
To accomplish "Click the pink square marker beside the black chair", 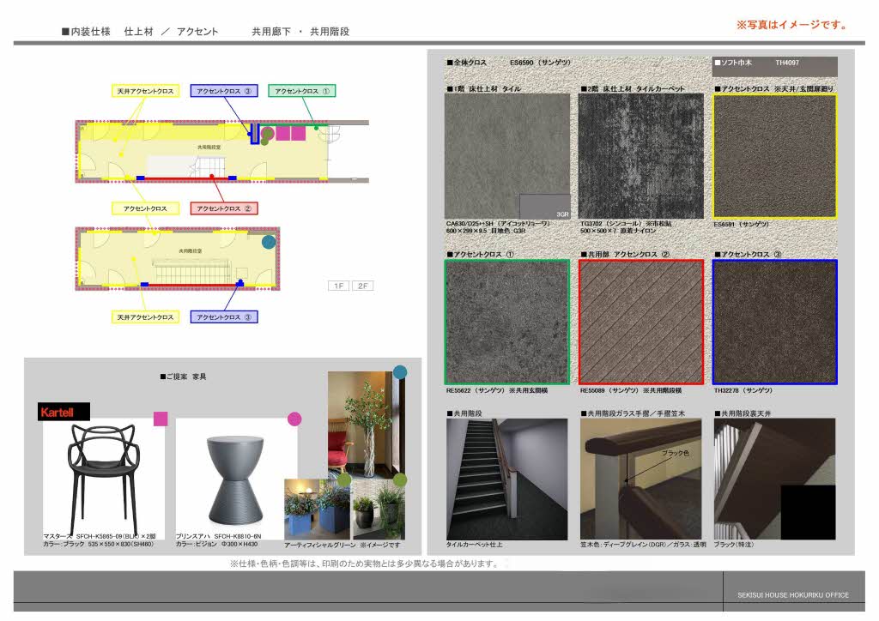I will coord(160,419).
